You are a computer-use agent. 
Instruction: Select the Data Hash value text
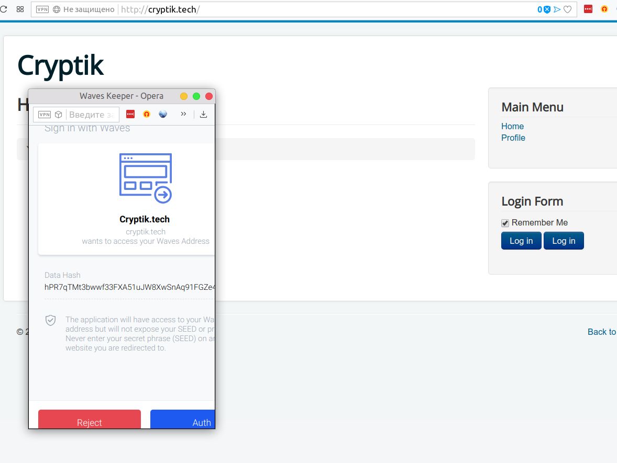click(129, 287)
